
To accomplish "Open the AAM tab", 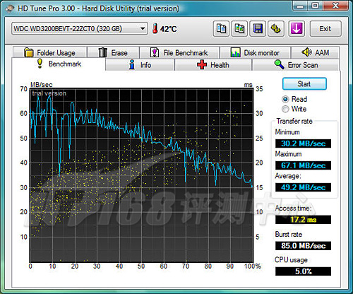I will pyautogui.click(x=315, y=52).
